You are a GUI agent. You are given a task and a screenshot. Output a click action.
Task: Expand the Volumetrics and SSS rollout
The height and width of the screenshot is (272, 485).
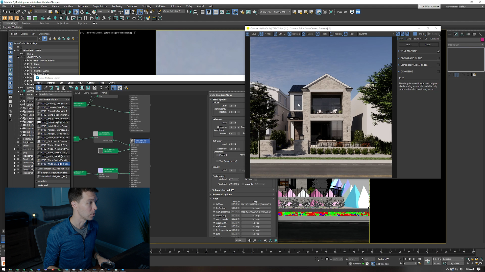[223, 190]
